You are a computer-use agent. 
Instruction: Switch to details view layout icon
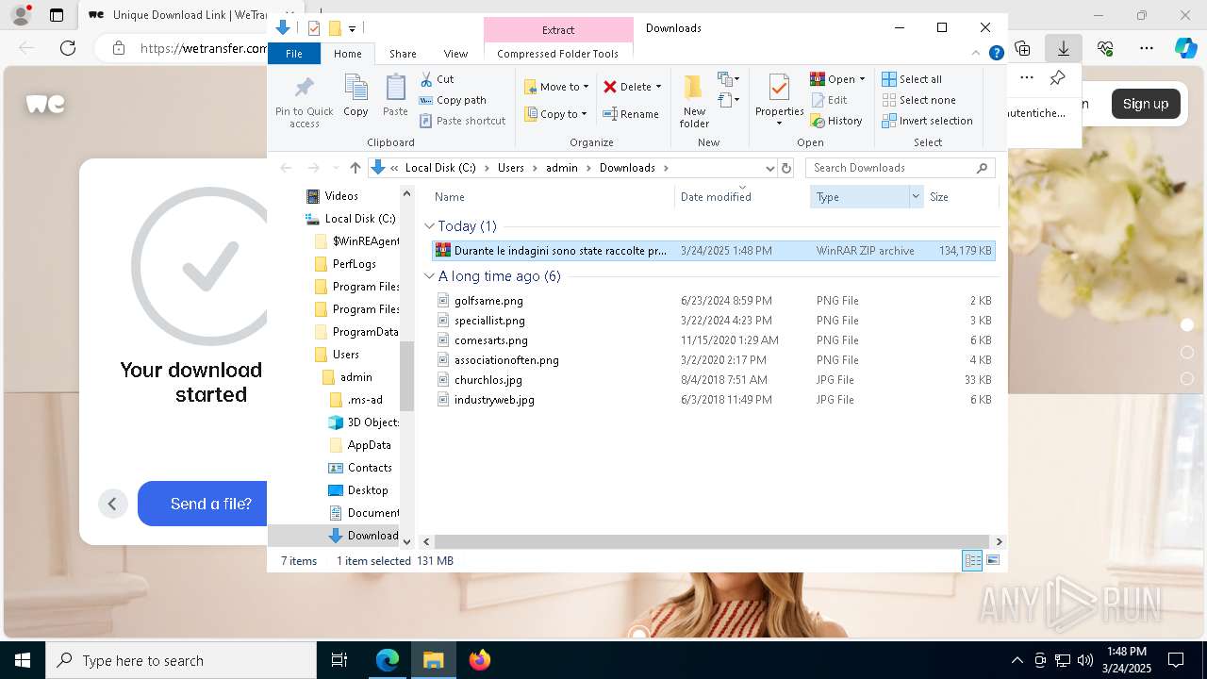coord(972,561)
